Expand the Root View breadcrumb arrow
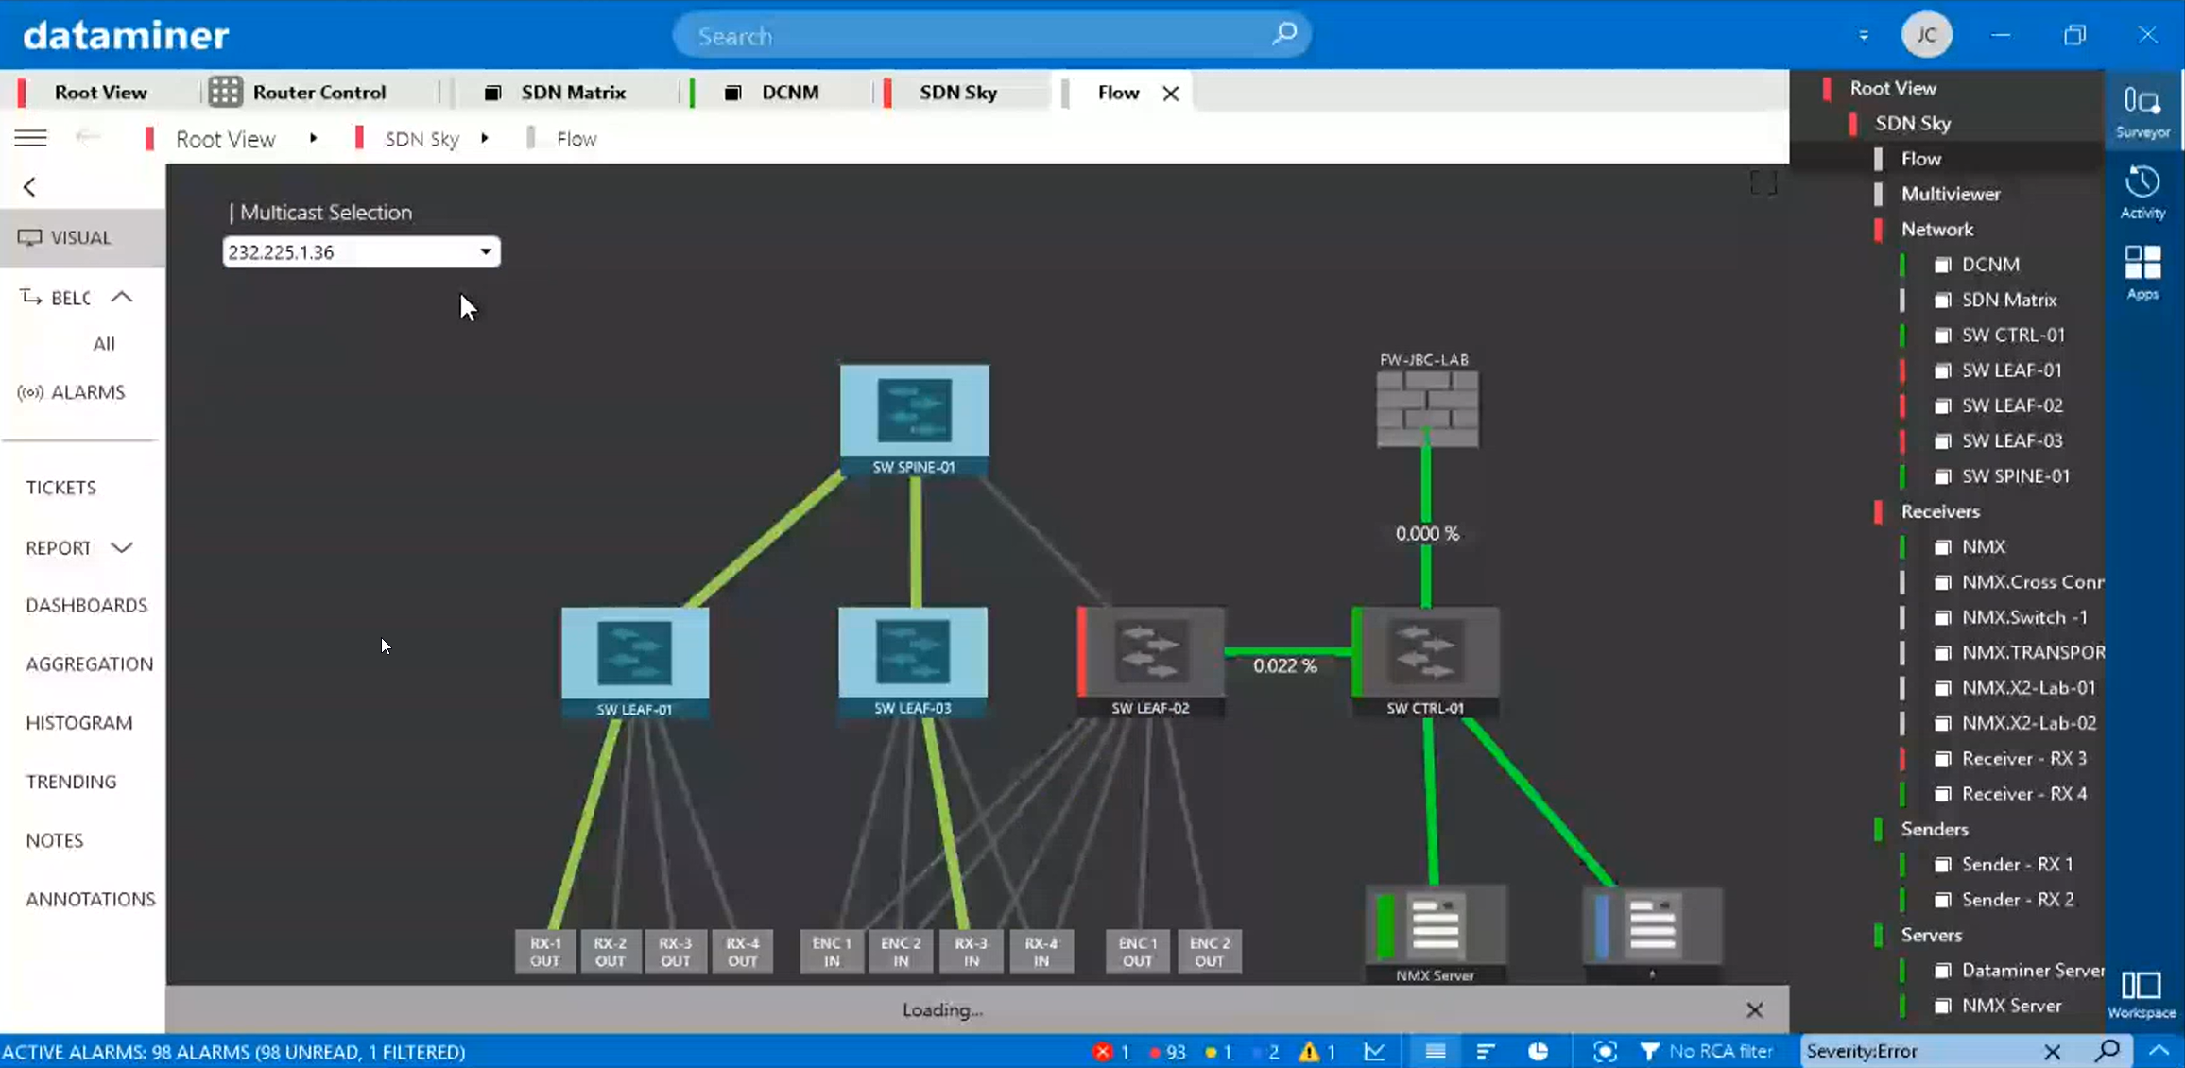Viewport: 2185px width, 1068px height. (313, 138)
